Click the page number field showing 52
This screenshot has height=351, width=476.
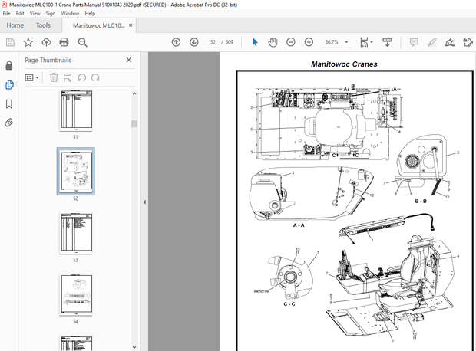coord(213,42)
